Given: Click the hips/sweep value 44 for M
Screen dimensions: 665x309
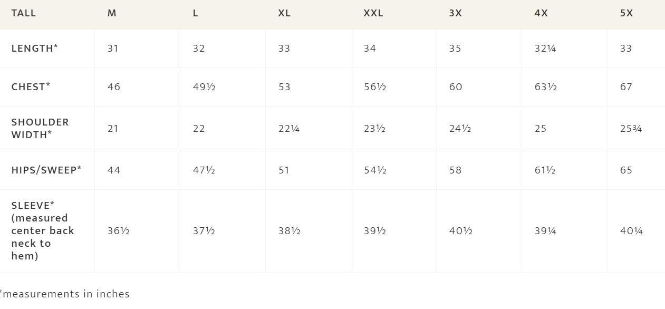Looking at the screenshot, I should [113, 170].
